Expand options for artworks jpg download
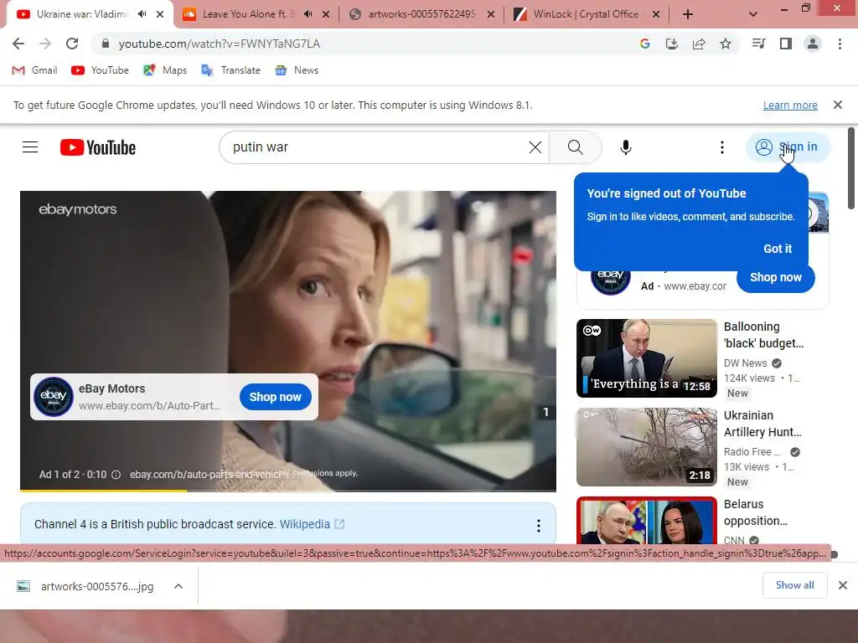The width and height of the screenshot is (858, 643). pos(178,586)
